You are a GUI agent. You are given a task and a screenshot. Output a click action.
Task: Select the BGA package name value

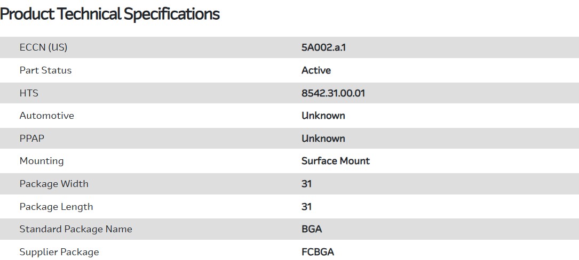point(312,229)
